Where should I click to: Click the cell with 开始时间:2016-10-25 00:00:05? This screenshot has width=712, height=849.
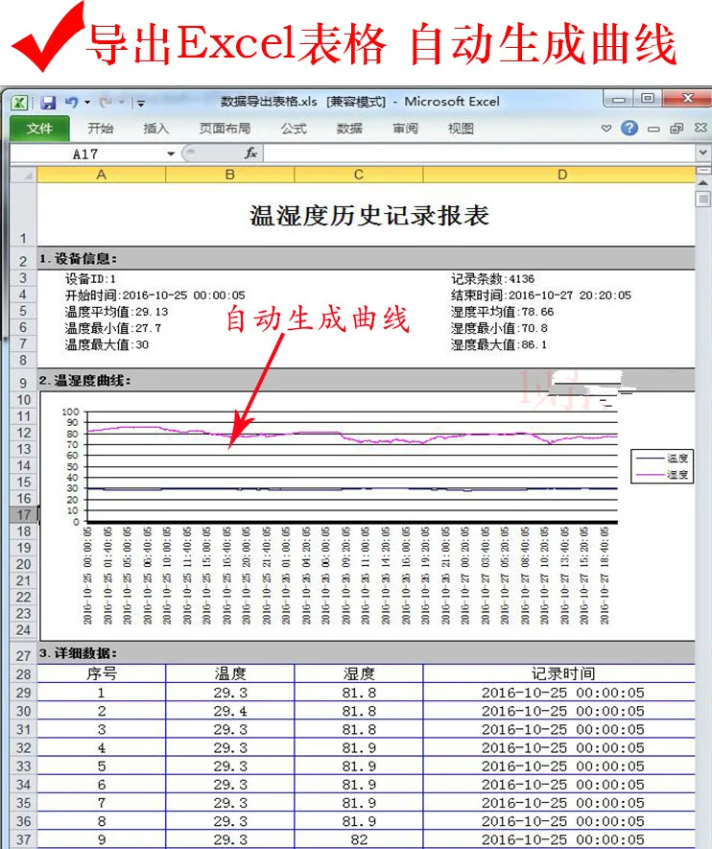[x=154, y=295]
